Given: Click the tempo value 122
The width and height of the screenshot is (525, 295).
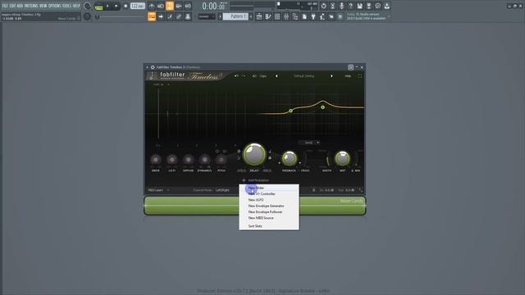Looking at the screenshot, I should click(138, 6).
